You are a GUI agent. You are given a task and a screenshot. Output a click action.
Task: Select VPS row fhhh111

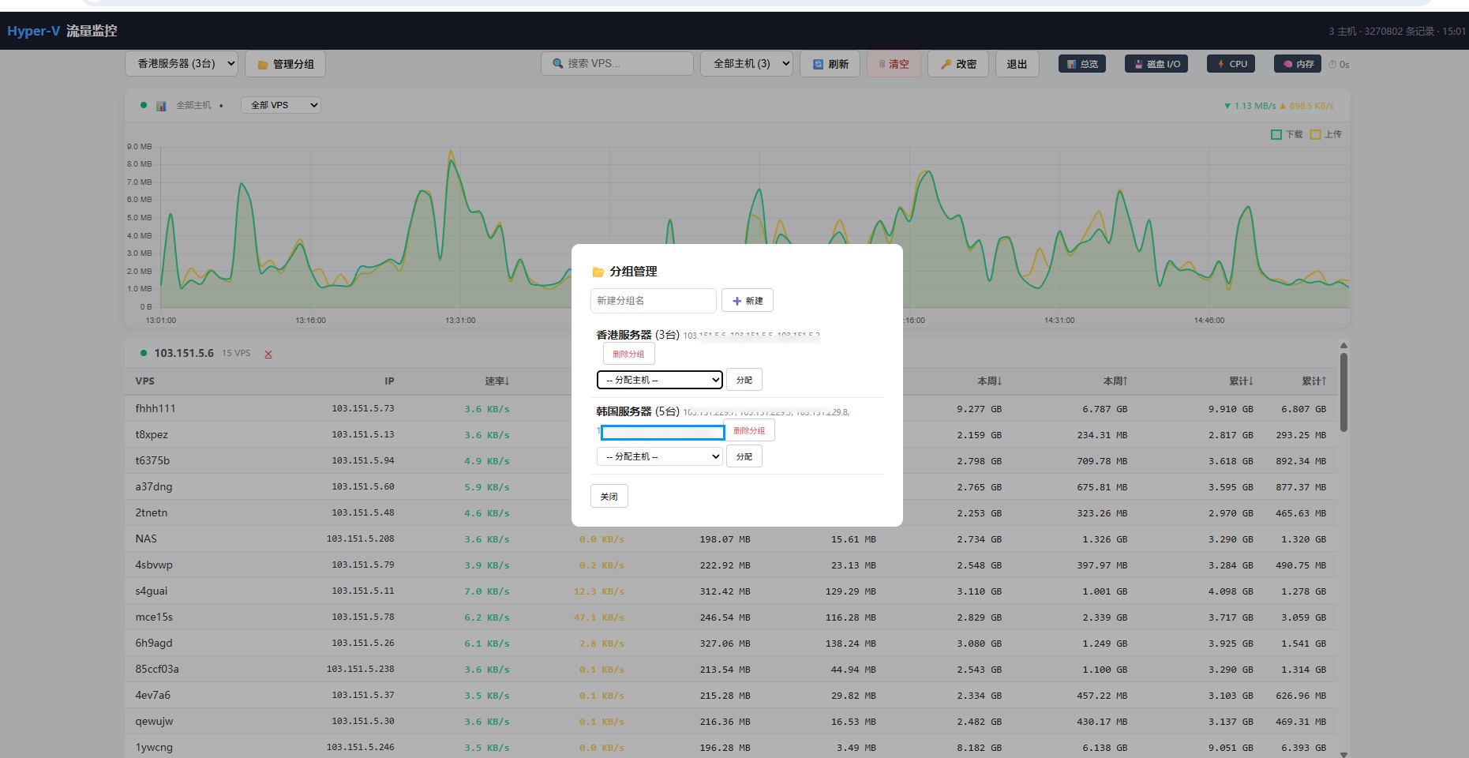click(730, 408)
